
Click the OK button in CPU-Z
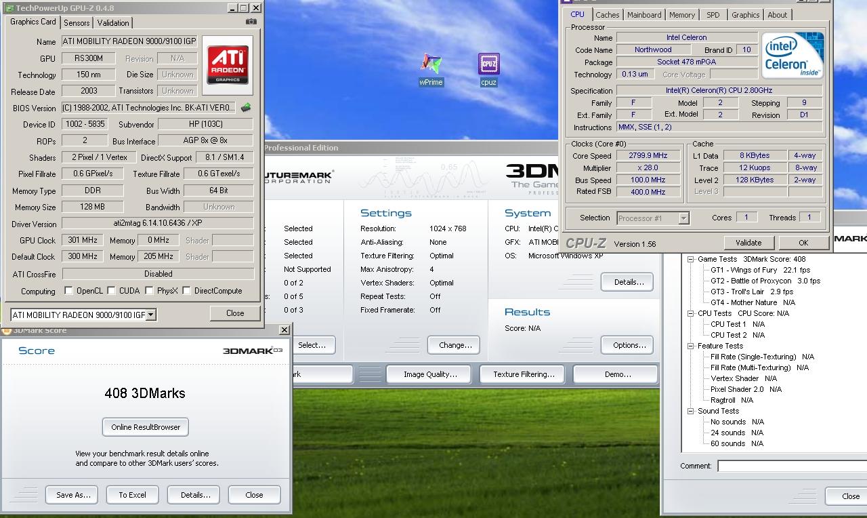pos(803,243)
